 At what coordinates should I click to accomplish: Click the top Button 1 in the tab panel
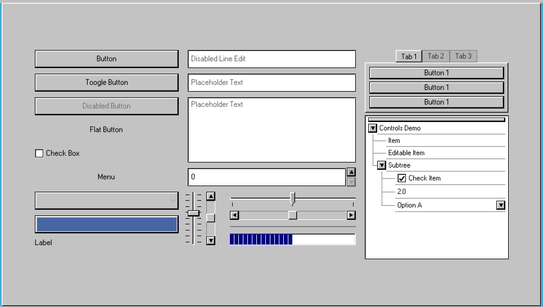[x=436, y=73]
